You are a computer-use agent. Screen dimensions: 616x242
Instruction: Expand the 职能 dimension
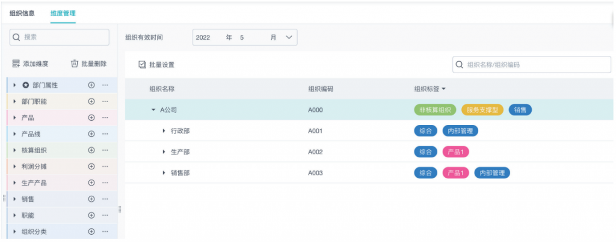coord(15,216)
